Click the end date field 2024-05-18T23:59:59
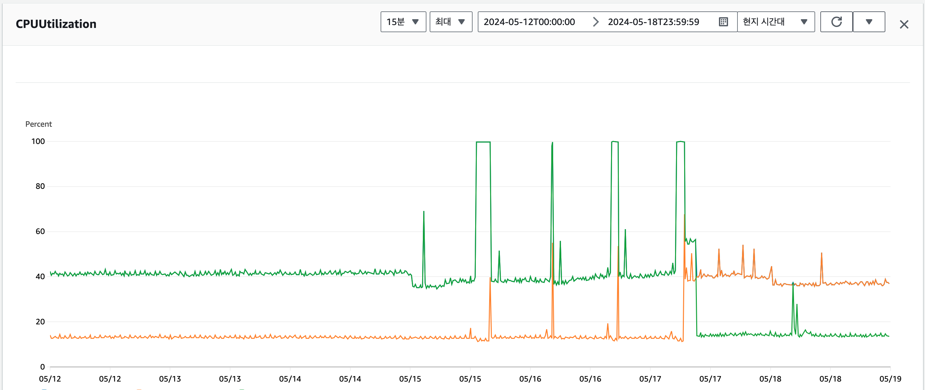The height and width of the screenshot is (390, 925). (x=653, y=22)
